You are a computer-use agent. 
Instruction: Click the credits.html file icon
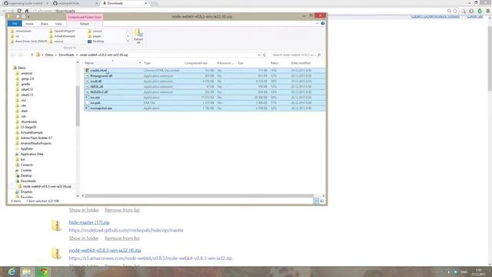(87, 70)
